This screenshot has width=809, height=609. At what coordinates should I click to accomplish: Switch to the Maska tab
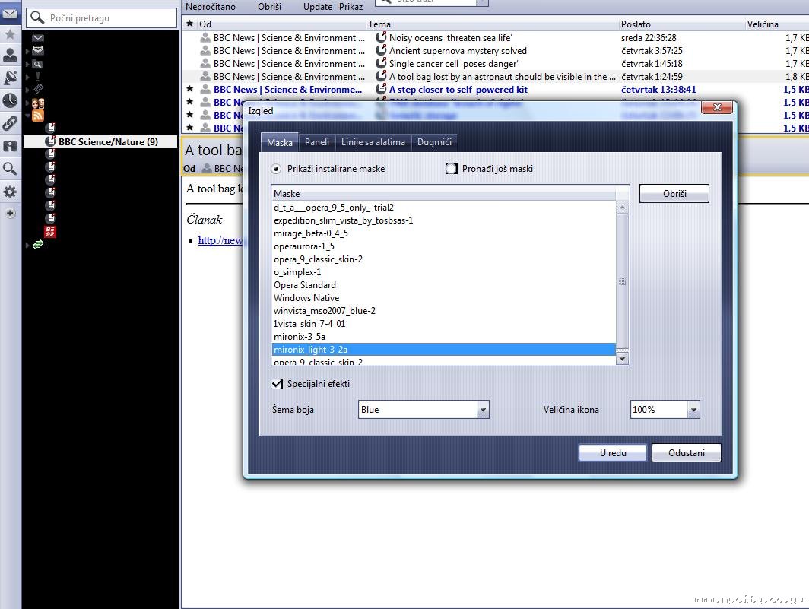coord(280,142)
